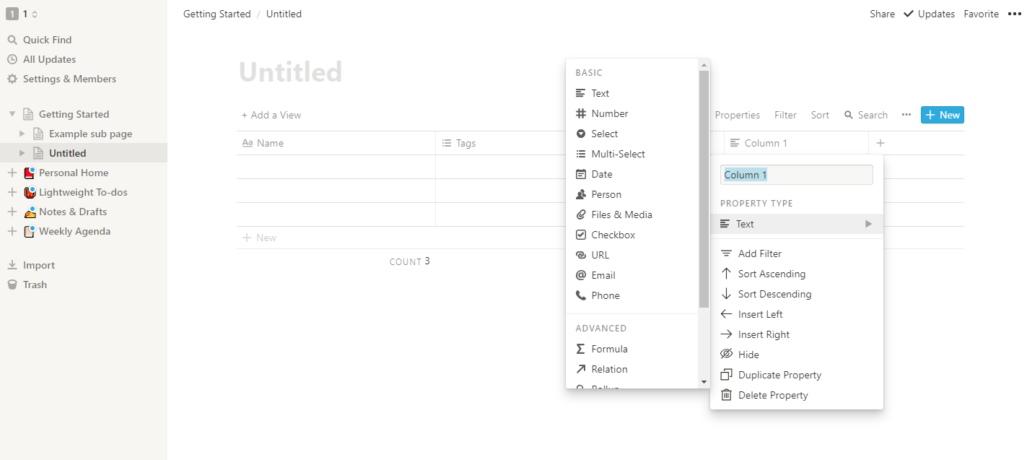
Task: Click scrollbar down arrow in type list
Action: (x=704, y=381)
